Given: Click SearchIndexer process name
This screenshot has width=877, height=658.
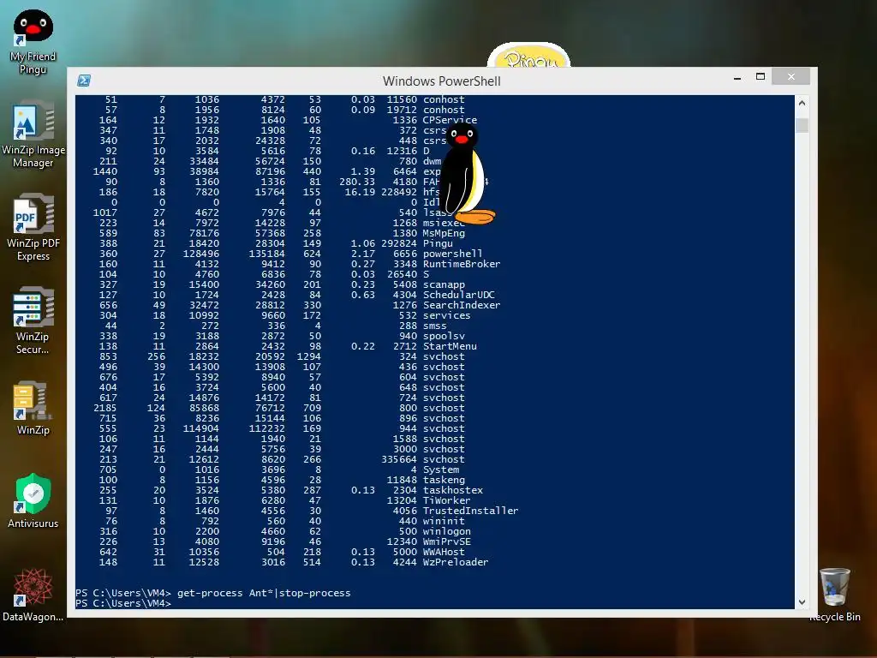Looking at the screenshot, I should coord(462,305).
